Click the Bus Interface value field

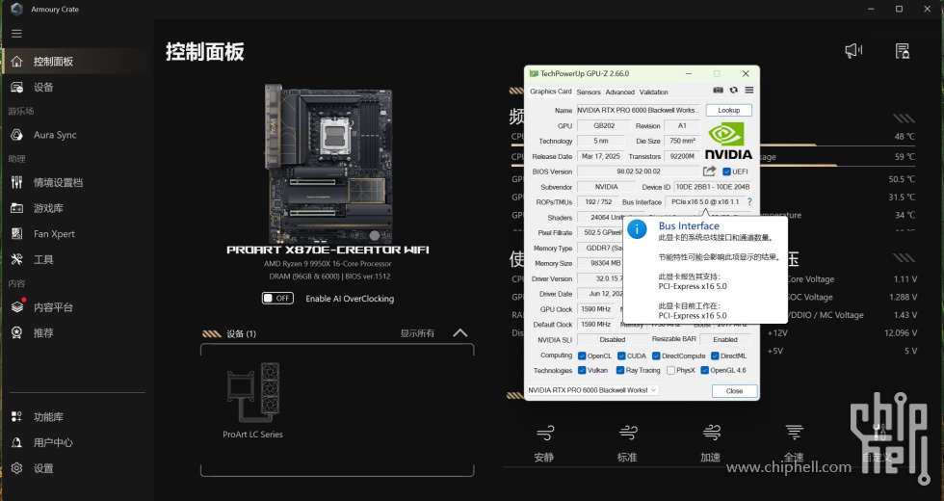[x=705, y=202]
